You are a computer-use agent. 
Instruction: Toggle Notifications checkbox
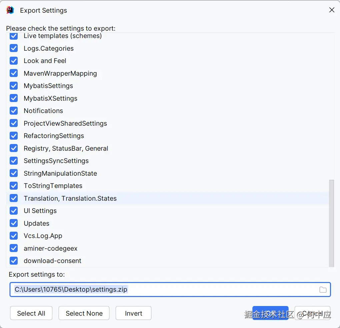pyautogui.click(x=14, y=111)
